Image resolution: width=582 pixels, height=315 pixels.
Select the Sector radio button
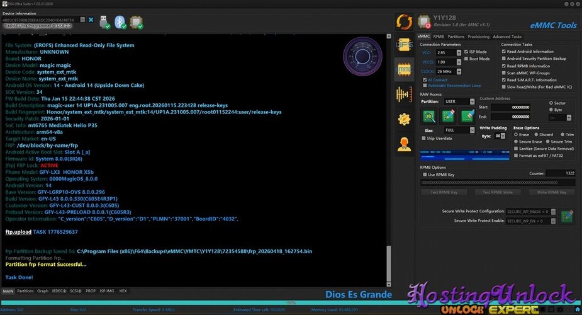point(551,103)
